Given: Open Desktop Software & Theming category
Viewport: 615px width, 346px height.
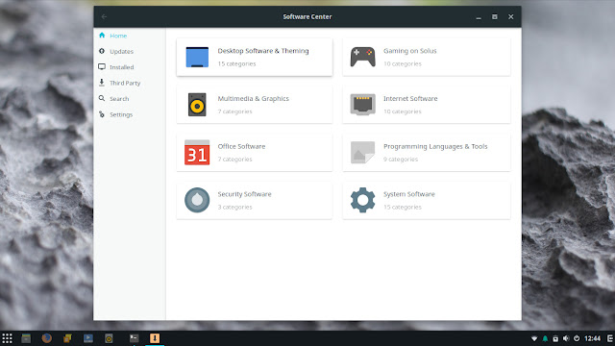Looking at the screenshot, I should pos(255,57).
